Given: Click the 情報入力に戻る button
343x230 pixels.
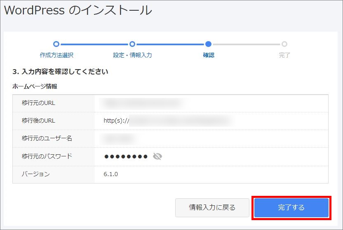Looking at the screenshot, I should [212, 207].
